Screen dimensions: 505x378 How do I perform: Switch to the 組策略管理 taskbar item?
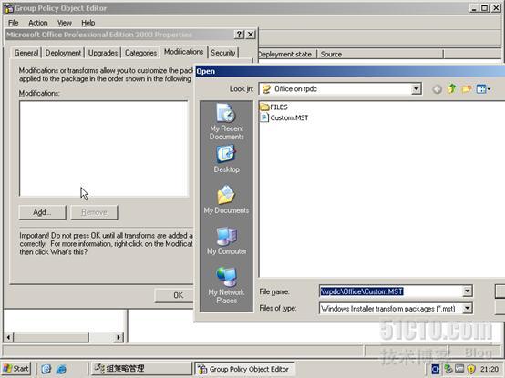point(141,369)
